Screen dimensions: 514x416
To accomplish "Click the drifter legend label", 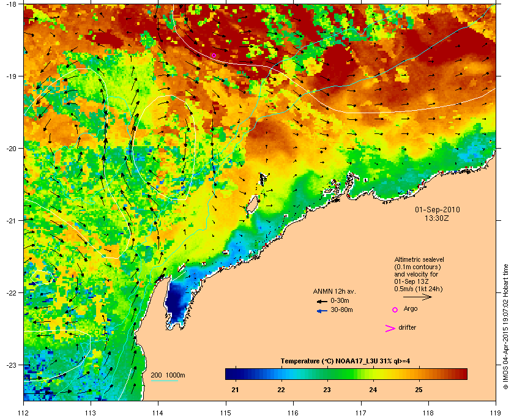I will point(407,327).
